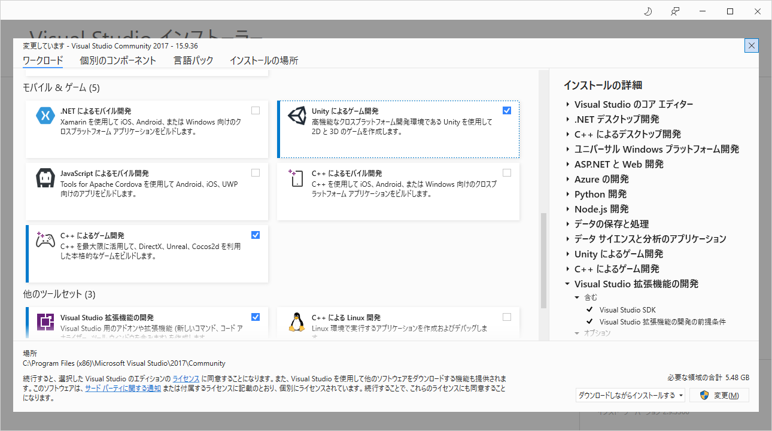
Task: Switch to the インストールの場所 tab
Action: [264, 60]
